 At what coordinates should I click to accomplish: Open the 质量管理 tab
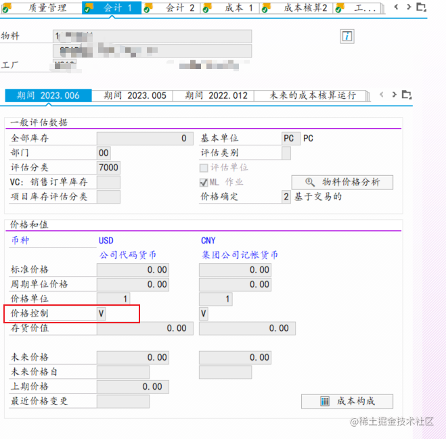point(41,7)
